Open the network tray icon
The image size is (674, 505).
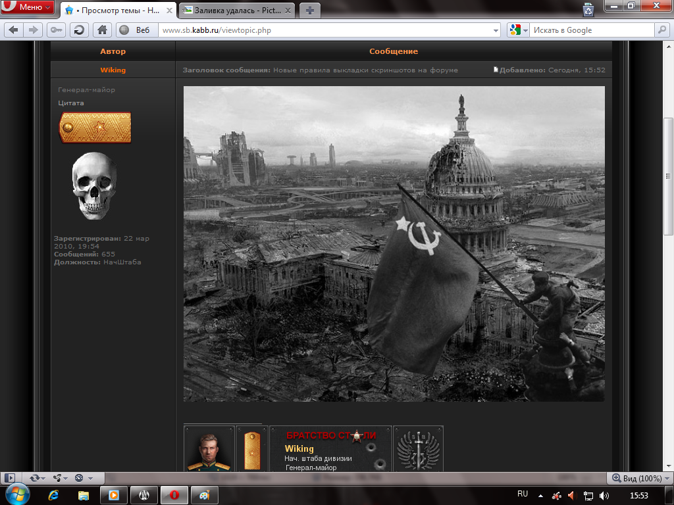(588, 496)
